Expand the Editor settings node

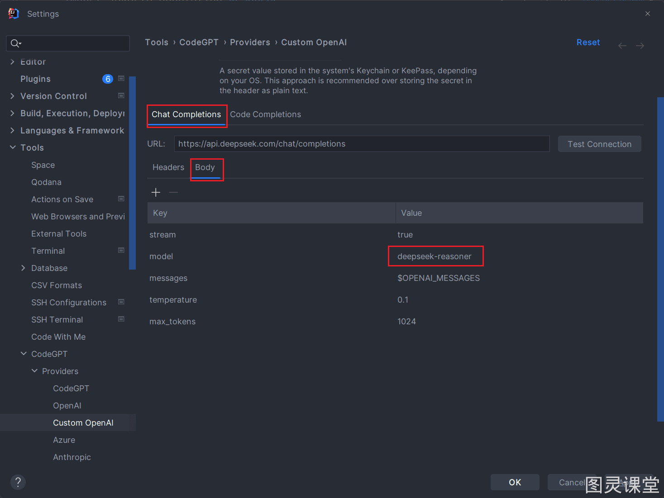pos(12,62)
